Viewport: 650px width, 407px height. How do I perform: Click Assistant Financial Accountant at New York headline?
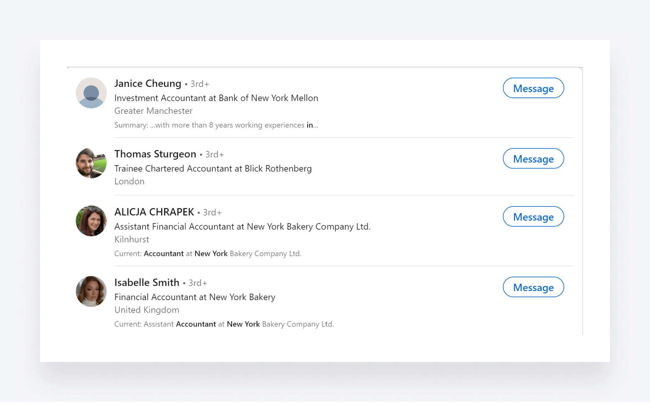pos(242,226)
